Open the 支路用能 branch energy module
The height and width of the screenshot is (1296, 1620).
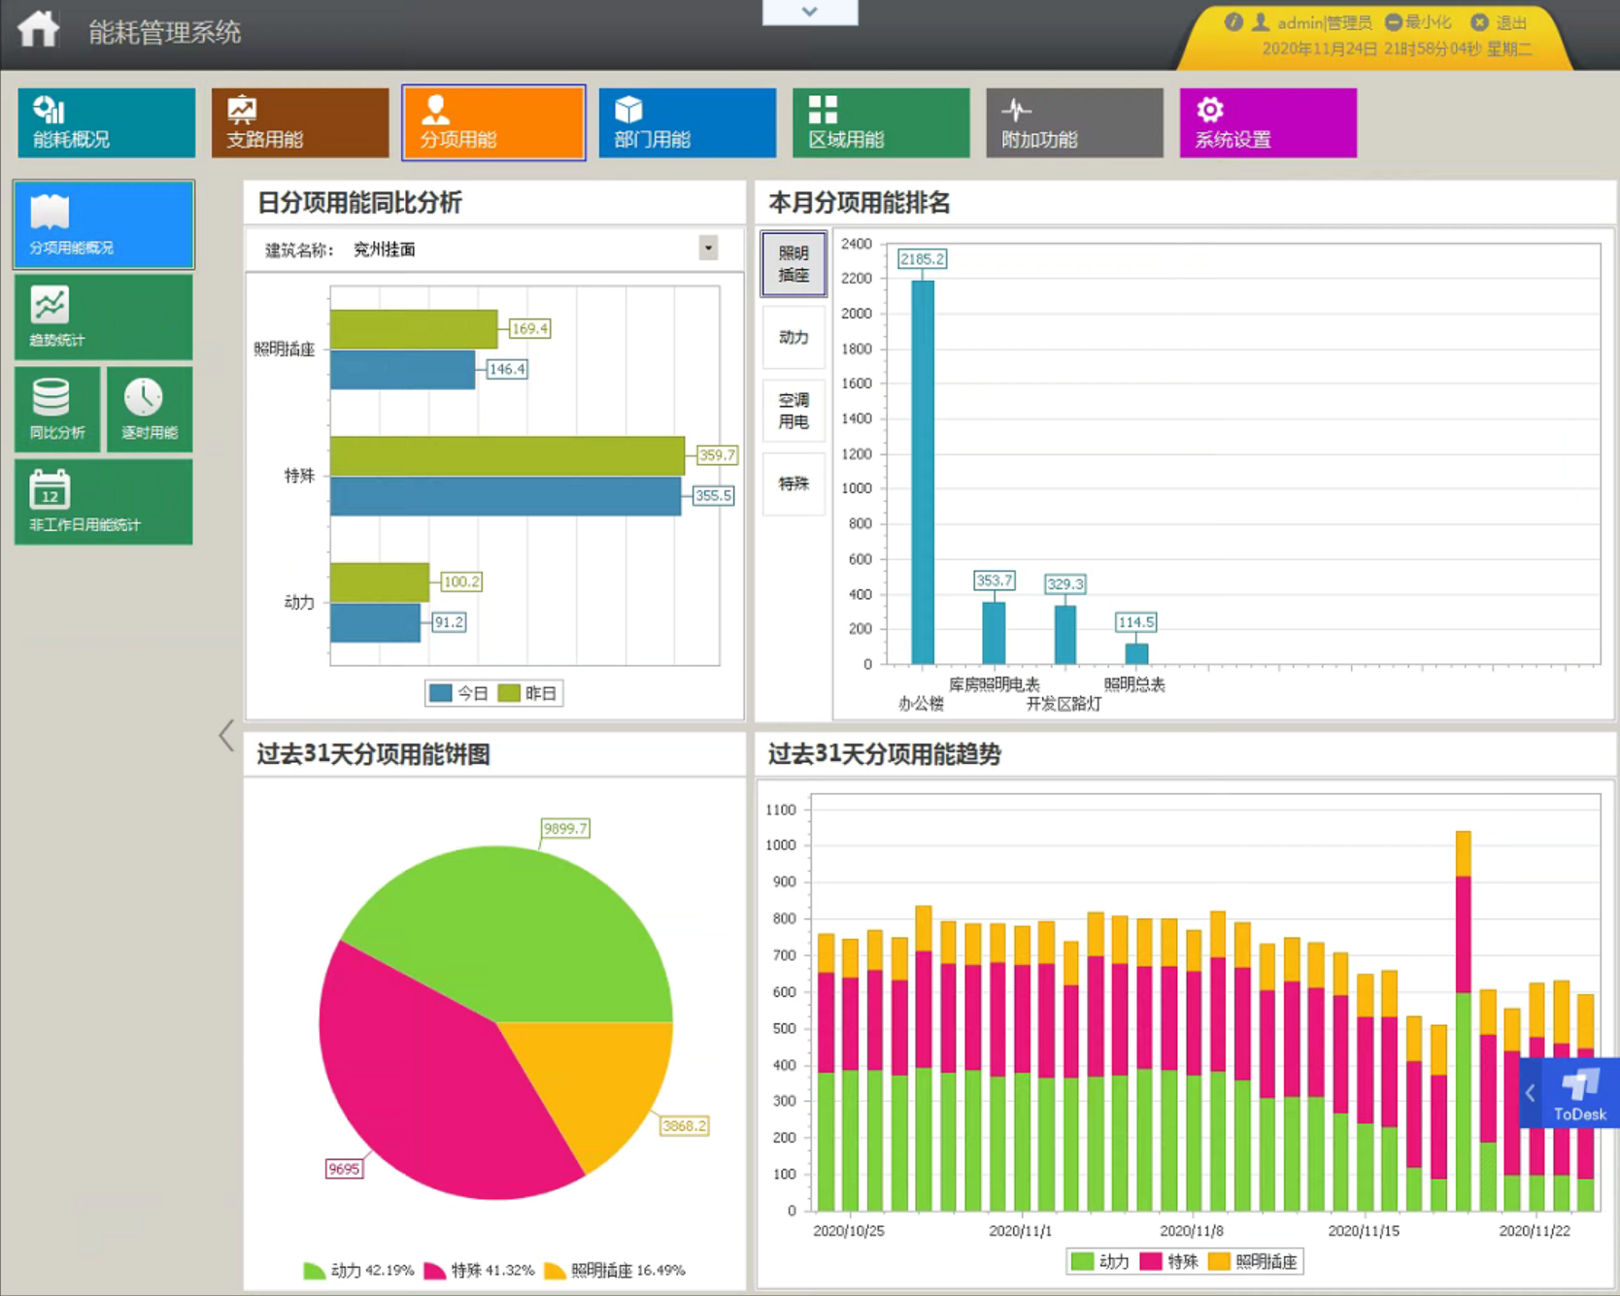tap(299, 123)
